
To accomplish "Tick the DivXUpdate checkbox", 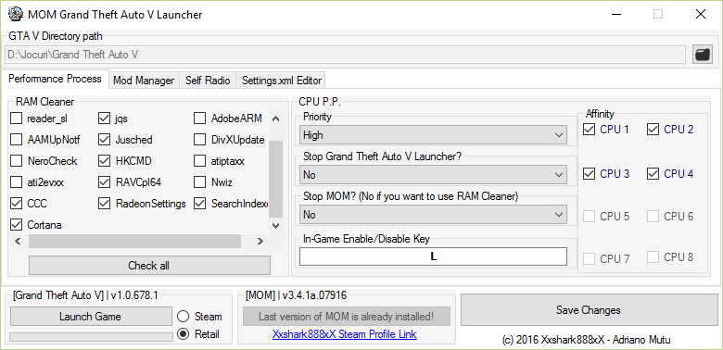I will click(199, 140).
